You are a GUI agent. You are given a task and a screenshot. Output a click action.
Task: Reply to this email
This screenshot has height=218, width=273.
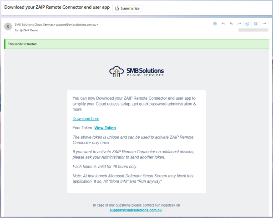click(x=223, y=24)
